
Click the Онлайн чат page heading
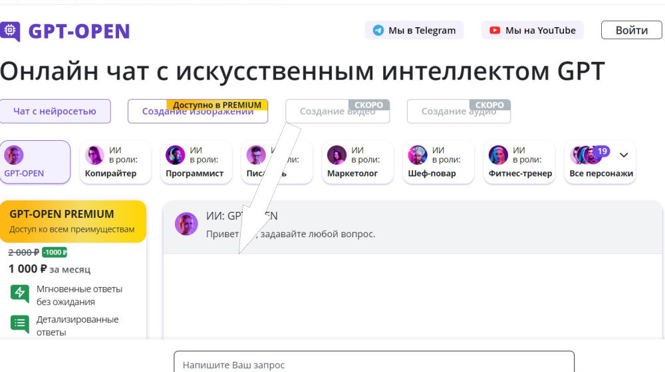point(302,71)
